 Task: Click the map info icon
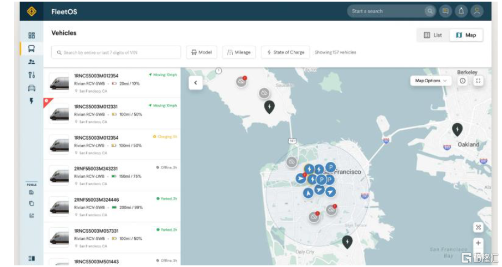point(462,81)
